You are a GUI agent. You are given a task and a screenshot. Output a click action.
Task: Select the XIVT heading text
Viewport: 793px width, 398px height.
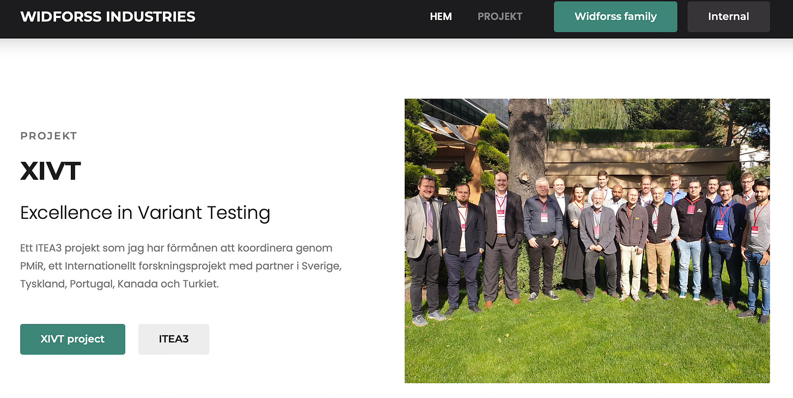pyautogui.click(x=51, y=171)
